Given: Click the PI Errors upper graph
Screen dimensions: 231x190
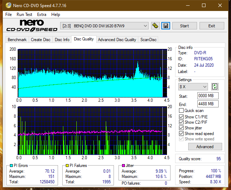Looking at the screenshot, I should point(92,73).
